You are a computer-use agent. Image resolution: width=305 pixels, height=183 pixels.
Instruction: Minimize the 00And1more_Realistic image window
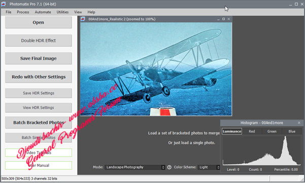(x=218, y=19)
